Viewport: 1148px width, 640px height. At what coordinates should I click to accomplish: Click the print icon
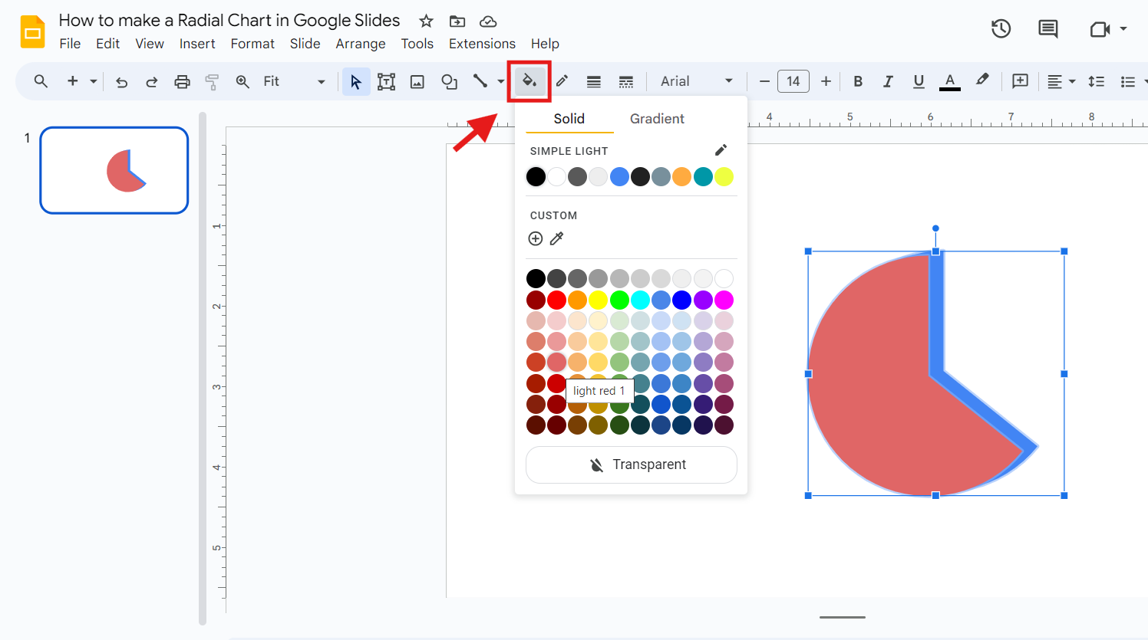click(182, 81)
